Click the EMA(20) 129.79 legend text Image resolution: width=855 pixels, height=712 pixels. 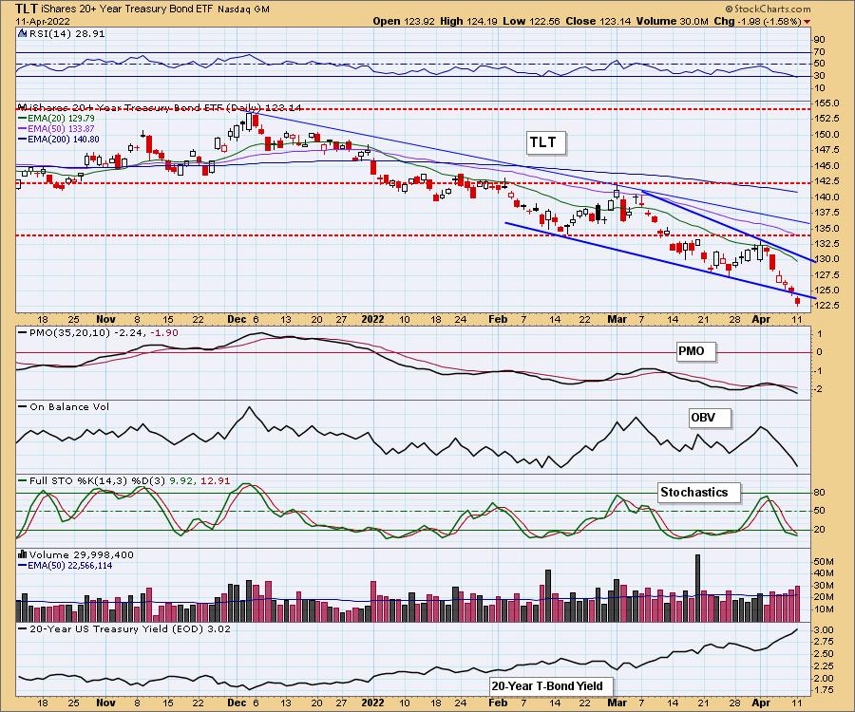click(x=61, y=119)
